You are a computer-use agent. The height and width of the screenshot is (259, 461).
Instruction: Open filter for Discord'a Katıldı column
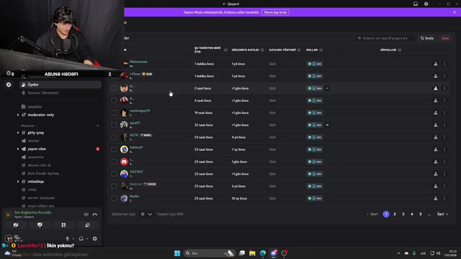pos(262,50)
